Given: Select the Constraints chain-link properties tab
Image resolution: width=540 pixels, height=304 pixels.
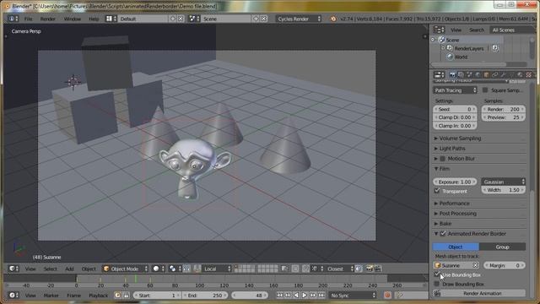Looking at the screenshot, I should [495, 75].
